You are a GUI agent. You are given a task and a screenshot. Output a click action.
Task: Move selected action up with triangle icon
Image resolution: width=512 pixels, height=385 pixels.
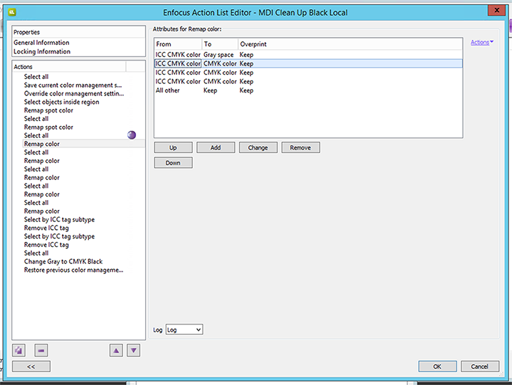click(116, 350)
